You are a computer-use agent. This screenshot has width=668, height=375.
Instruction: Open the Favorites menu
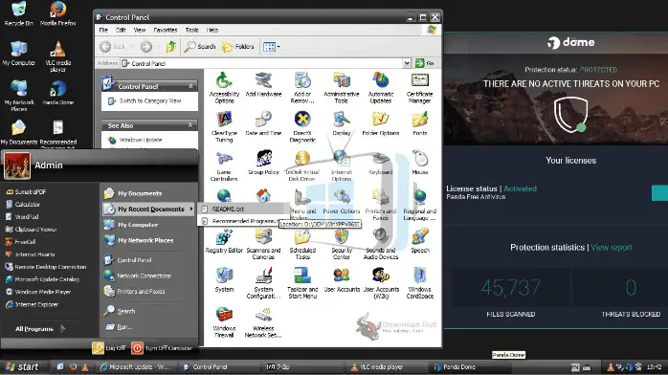pos(166,30)
